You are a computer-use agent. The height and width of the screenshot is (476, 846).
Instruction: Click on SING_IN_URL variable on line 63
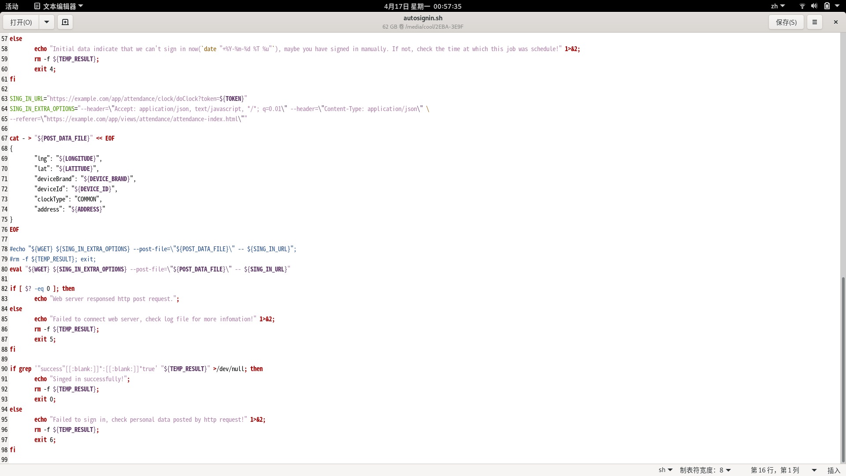[26, 99]
